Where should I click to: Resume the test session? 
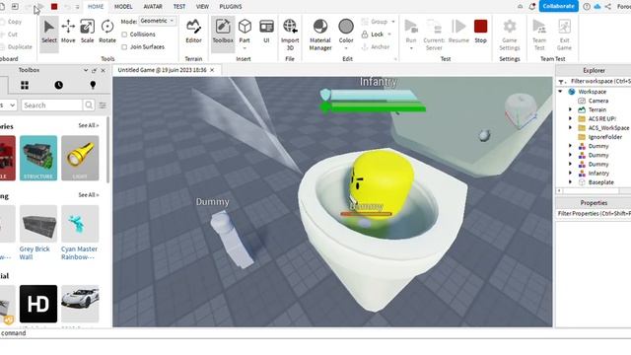tap(458, 32)
